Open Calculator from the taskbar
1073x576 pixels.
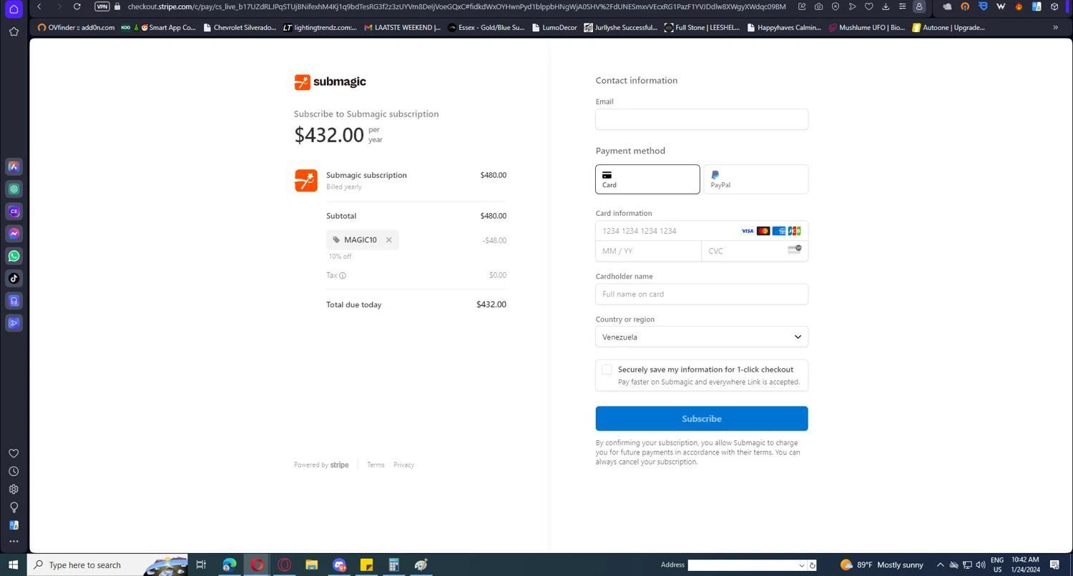click(x=393, y=565)
